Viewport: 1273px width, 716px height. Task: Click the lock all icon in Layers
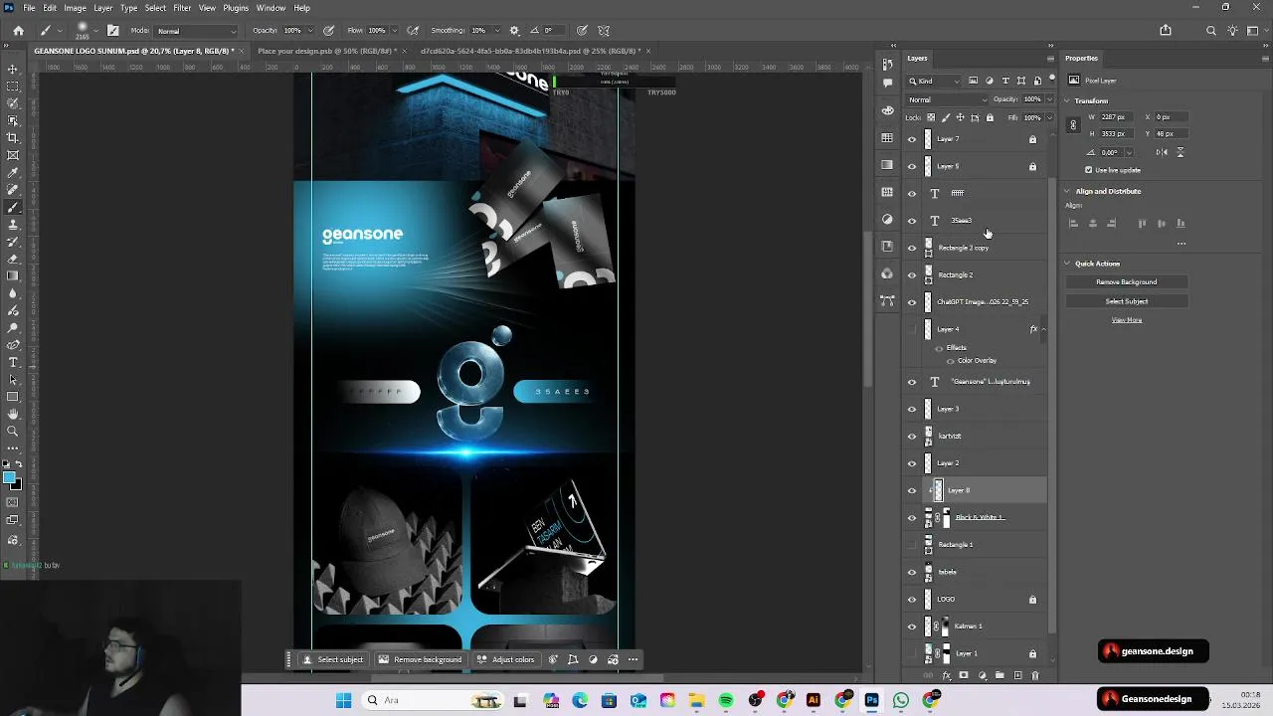pyautogui.click(x=989, y=117)
